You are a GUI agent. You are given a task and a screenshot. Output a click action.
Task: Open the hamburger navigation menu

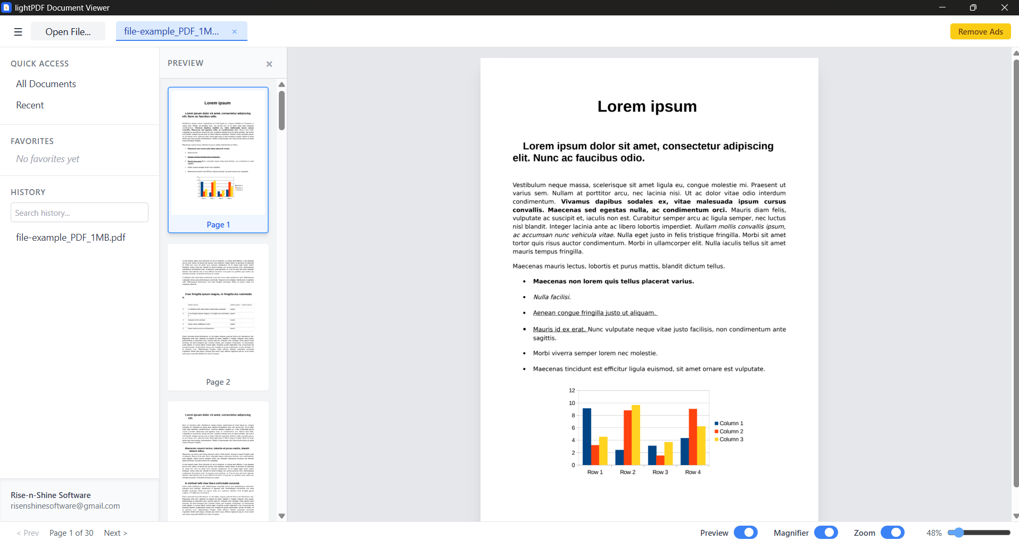click(x=18, y=31)
